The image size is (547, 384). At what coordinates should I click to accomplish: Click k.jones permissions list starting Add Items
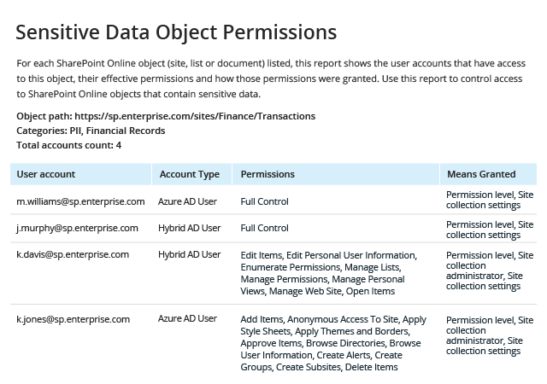(333, 343)
